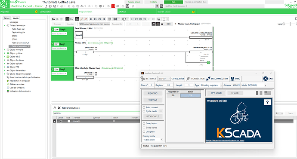The image size is (297, 159).
Task: Click the red stop controller icon
Action: click(113, 6)
